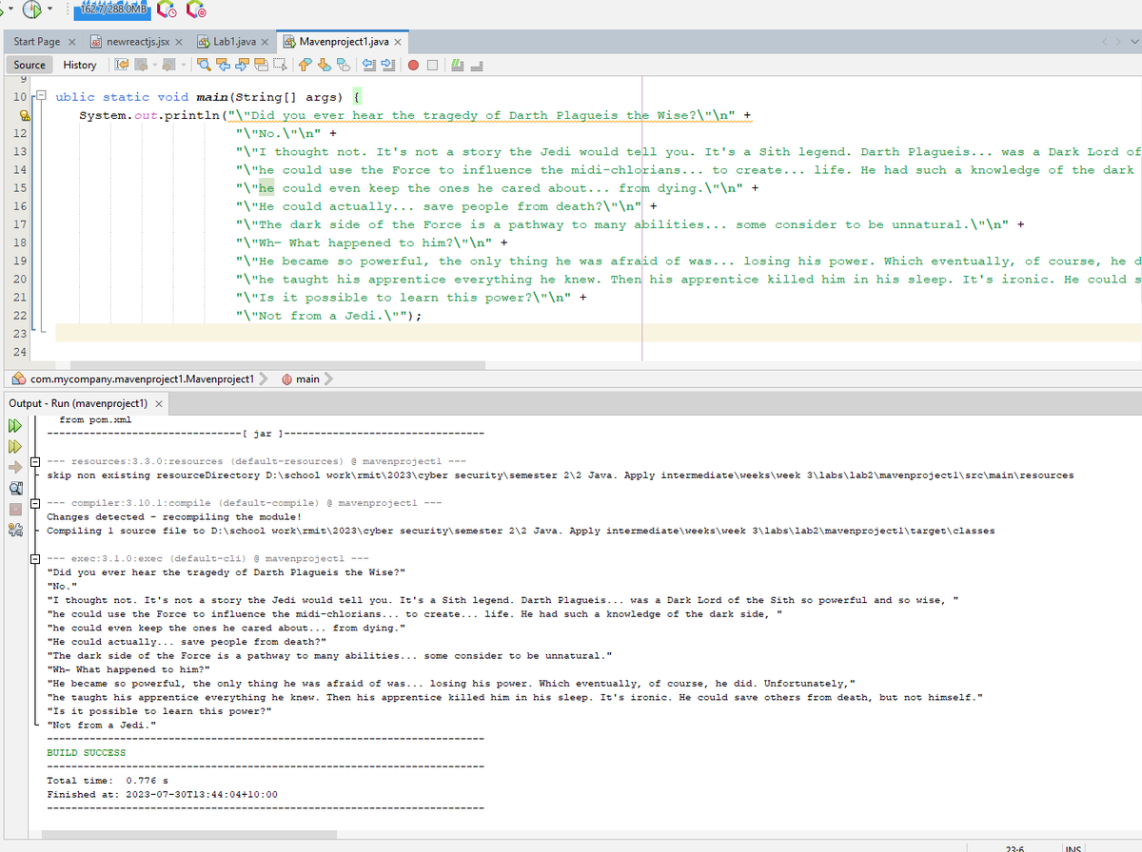Click the Profile Project clock icon
This screenshot has height=852, width=1142.
point(31,9)
